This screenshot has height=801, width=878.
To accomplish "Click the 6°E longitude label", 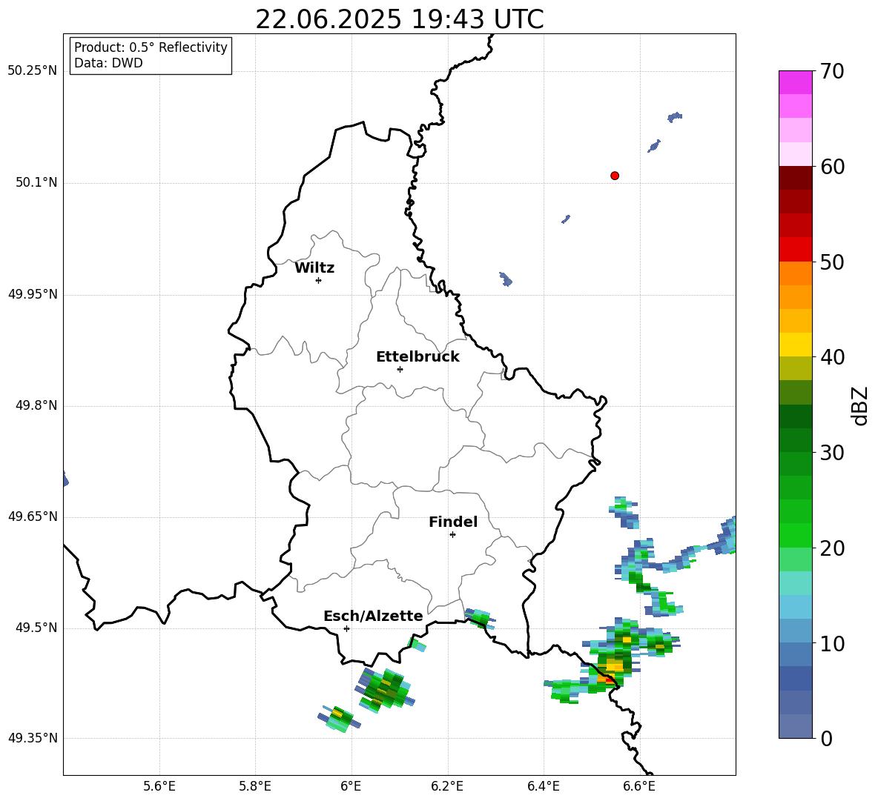I will 351,786.
